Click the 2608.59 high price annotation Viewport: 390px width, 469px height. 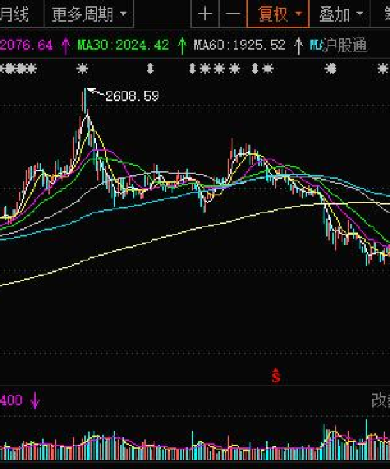pos(132,96)
